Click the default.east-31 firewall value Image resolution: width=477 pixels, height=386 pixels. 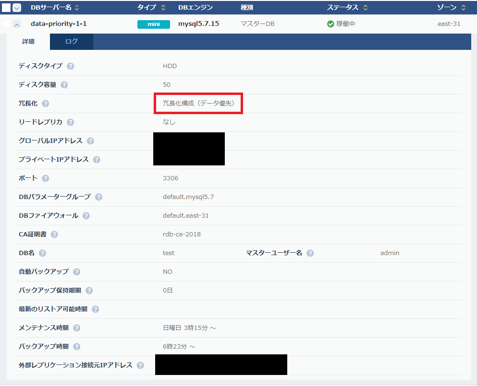[x=186, y=216]
